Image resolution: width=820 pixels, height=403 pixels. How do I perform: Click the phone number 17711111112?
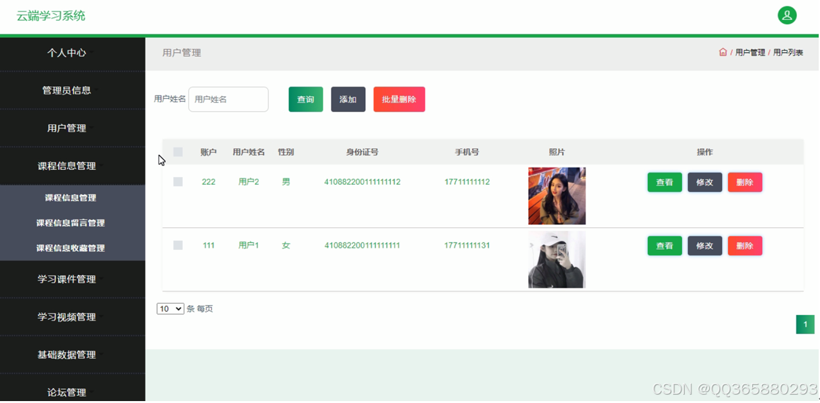point(467,182)
